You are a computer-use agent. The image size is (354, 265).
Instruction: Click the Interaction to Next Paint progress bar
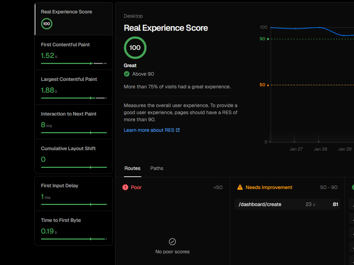tap(74, 133)
